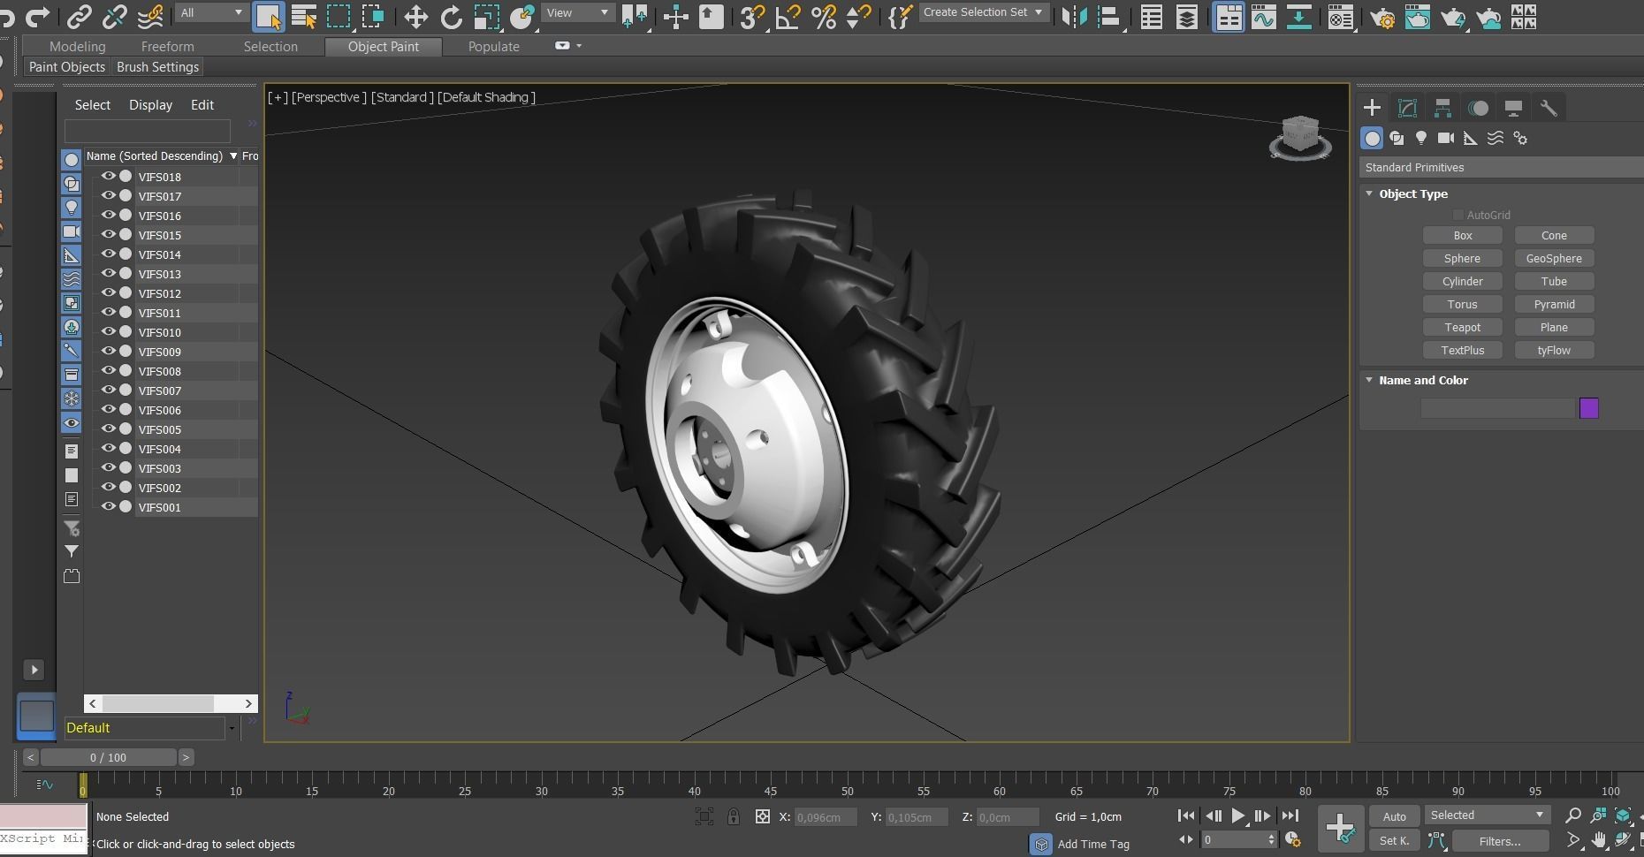Switch Create panel to Space Warps category

pos(1496,138)
